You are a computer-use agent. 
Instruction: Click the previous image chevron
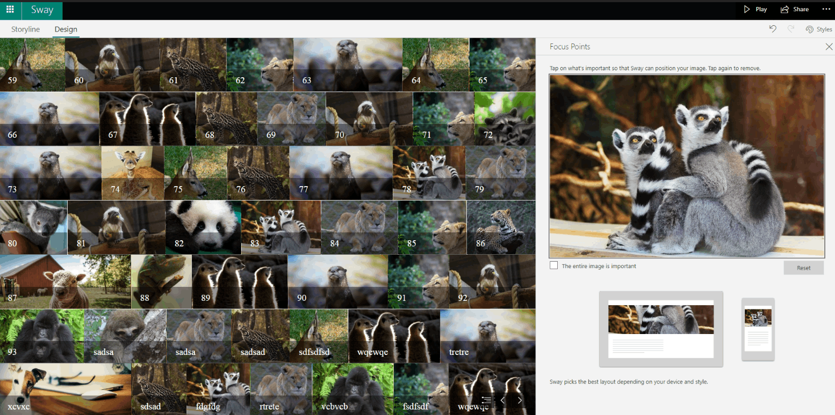pyautogui.click(x=503, y=400)
